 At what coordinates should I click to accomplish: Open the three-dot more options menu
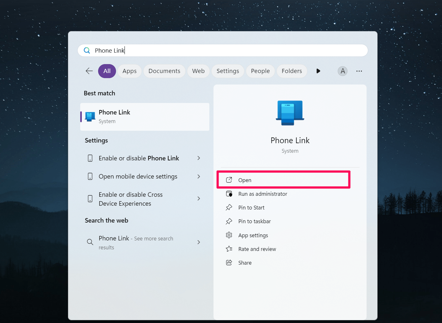pos(359,71)
